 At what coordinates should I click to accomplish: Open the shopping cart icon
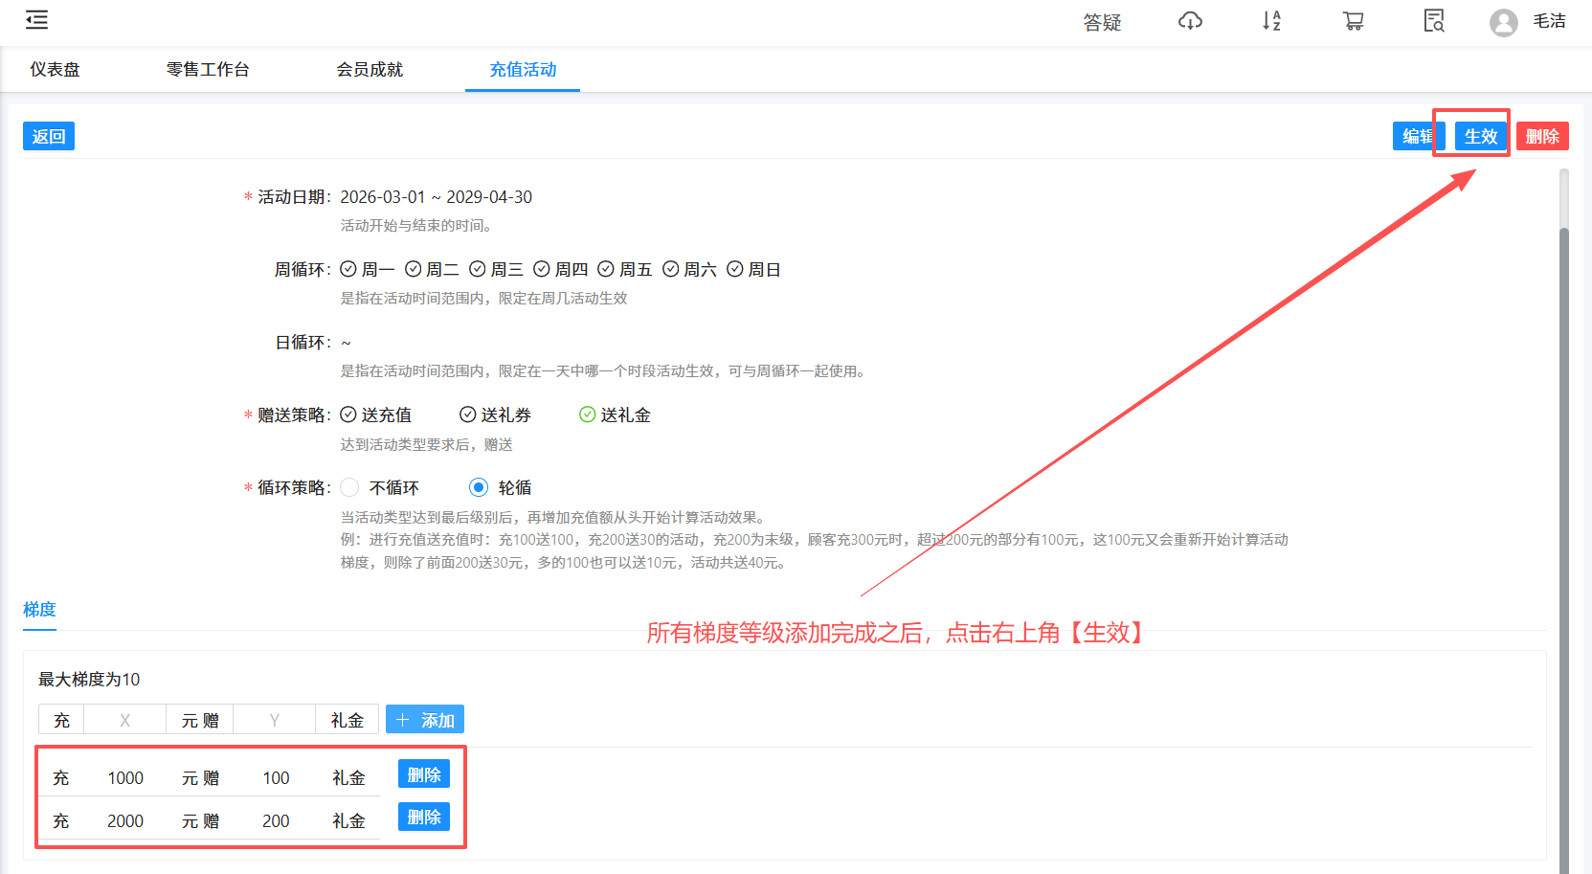(1353, 21)
